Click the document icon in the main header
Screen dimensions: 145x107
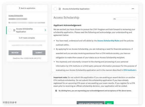point(60,9)
